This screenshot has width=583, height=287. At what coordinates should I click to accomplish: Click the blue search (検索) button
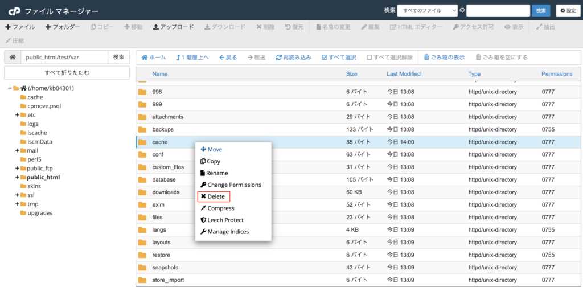[540, 10]
